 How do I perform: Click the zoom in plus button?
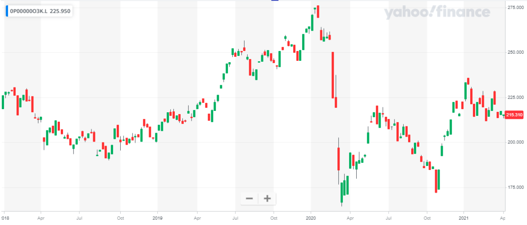tap(267, 198)
